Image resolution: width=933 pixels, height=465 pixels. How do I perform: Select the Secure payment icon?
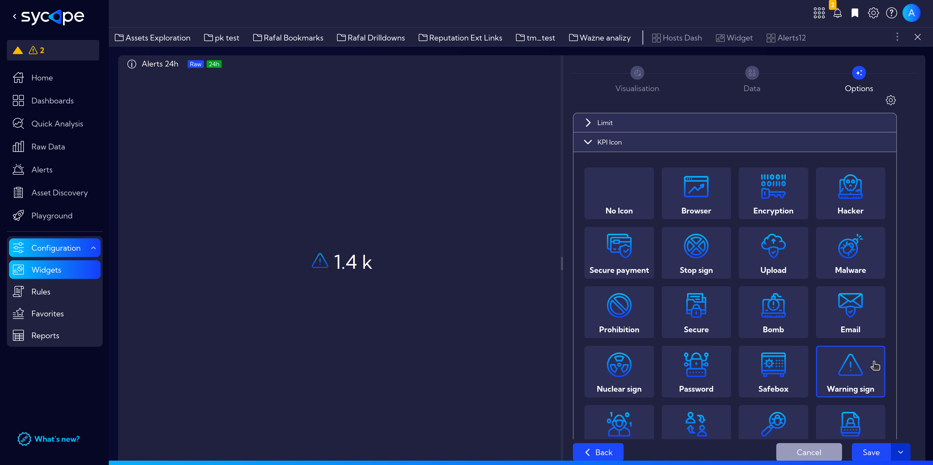[619, 253]
